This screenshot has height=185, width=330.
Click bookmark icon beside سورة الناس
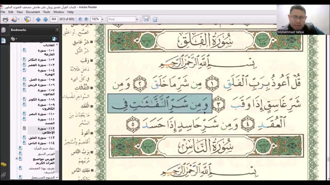[24, 143]
